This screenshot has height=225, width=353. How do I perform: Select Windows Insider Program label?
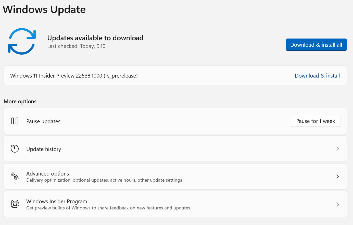coord(57,202)
